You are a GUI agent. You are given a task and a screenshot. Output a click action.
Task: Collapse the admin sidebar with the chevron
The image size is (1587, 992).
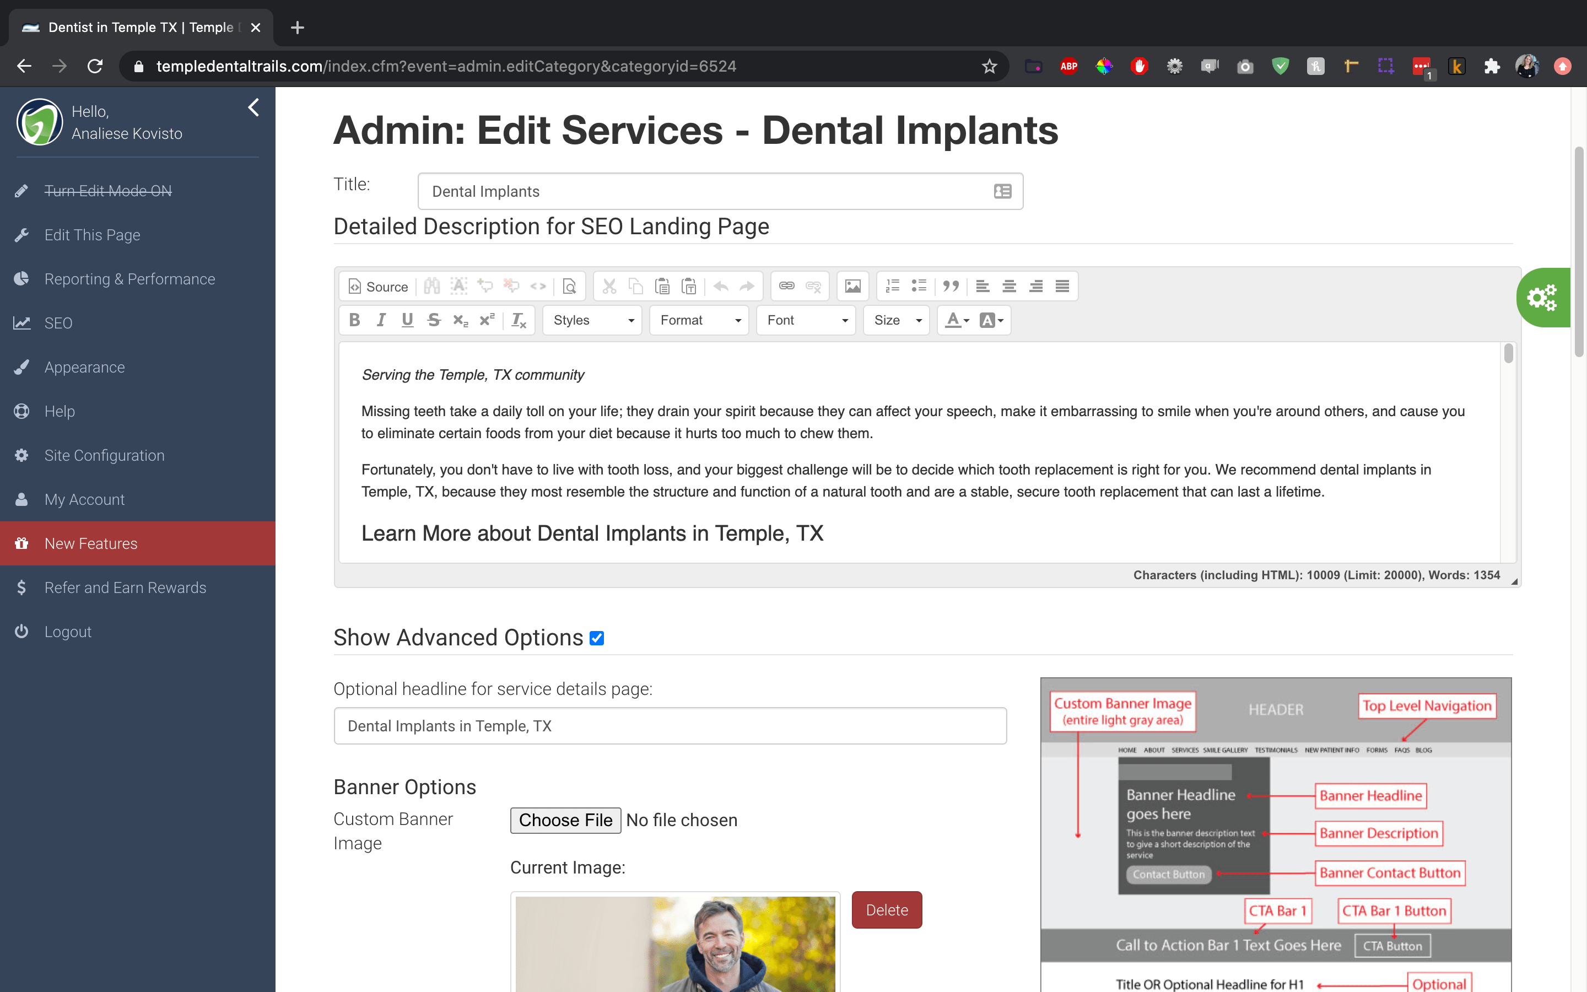(x=253, y=107)
